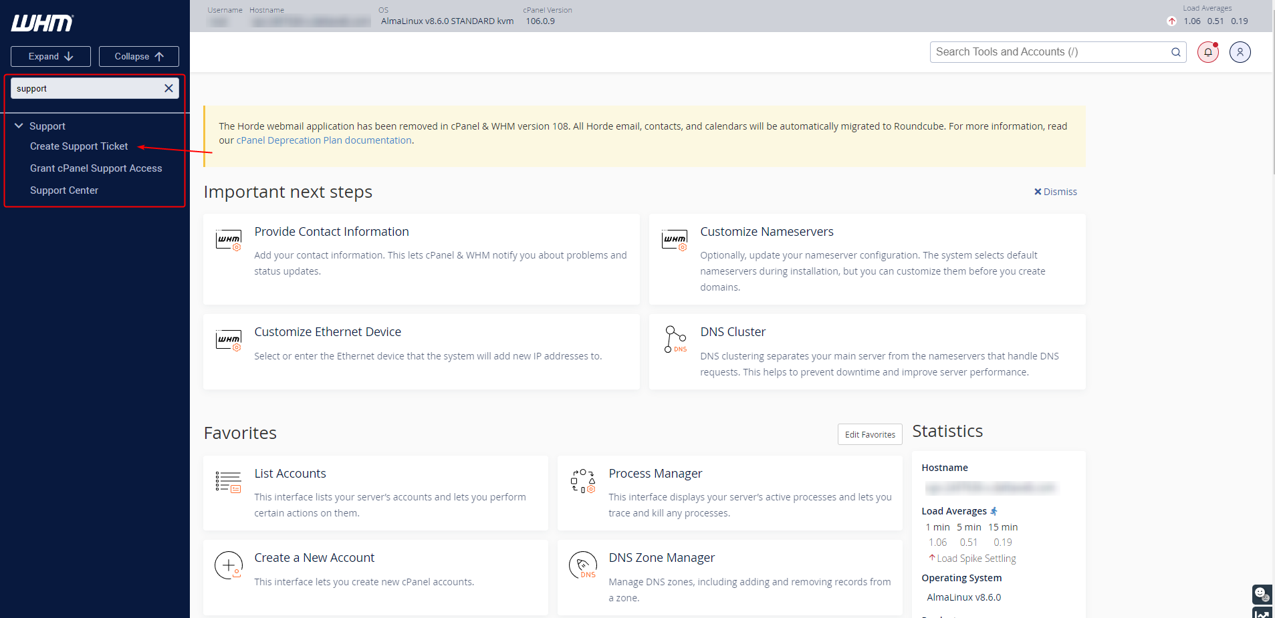Click the Create a New Account plus icon
1275x618 pixels.
[229, 565]
